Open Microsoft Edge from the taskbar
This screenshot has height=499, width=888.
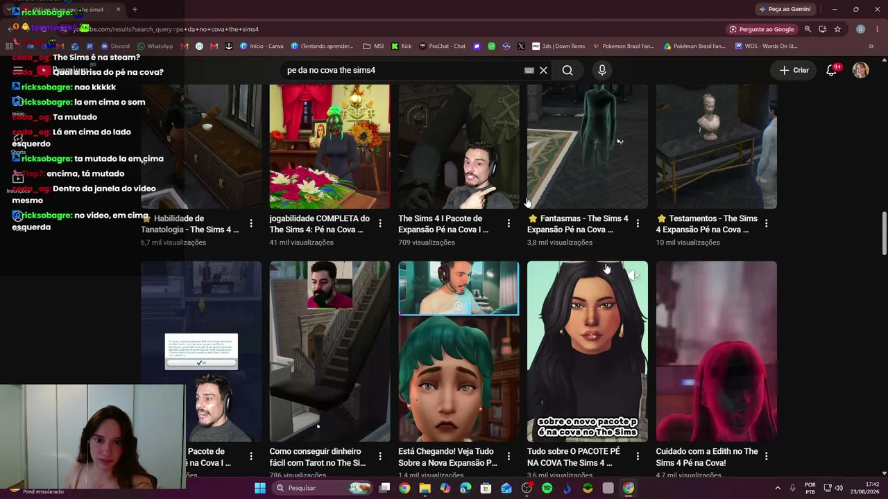point(466,488)
